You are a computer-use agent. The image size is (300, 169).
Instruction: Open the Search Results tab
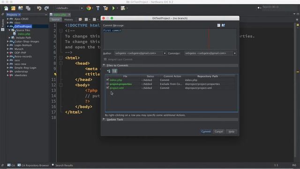coord(62,165)
